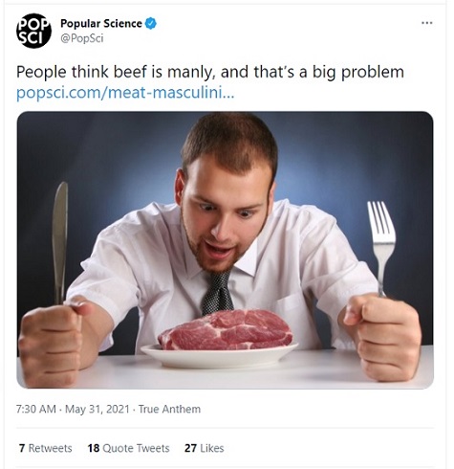454x469 pixels.
Task: Click the man's polka-dot tie in photo
Action: pos(217,293)
